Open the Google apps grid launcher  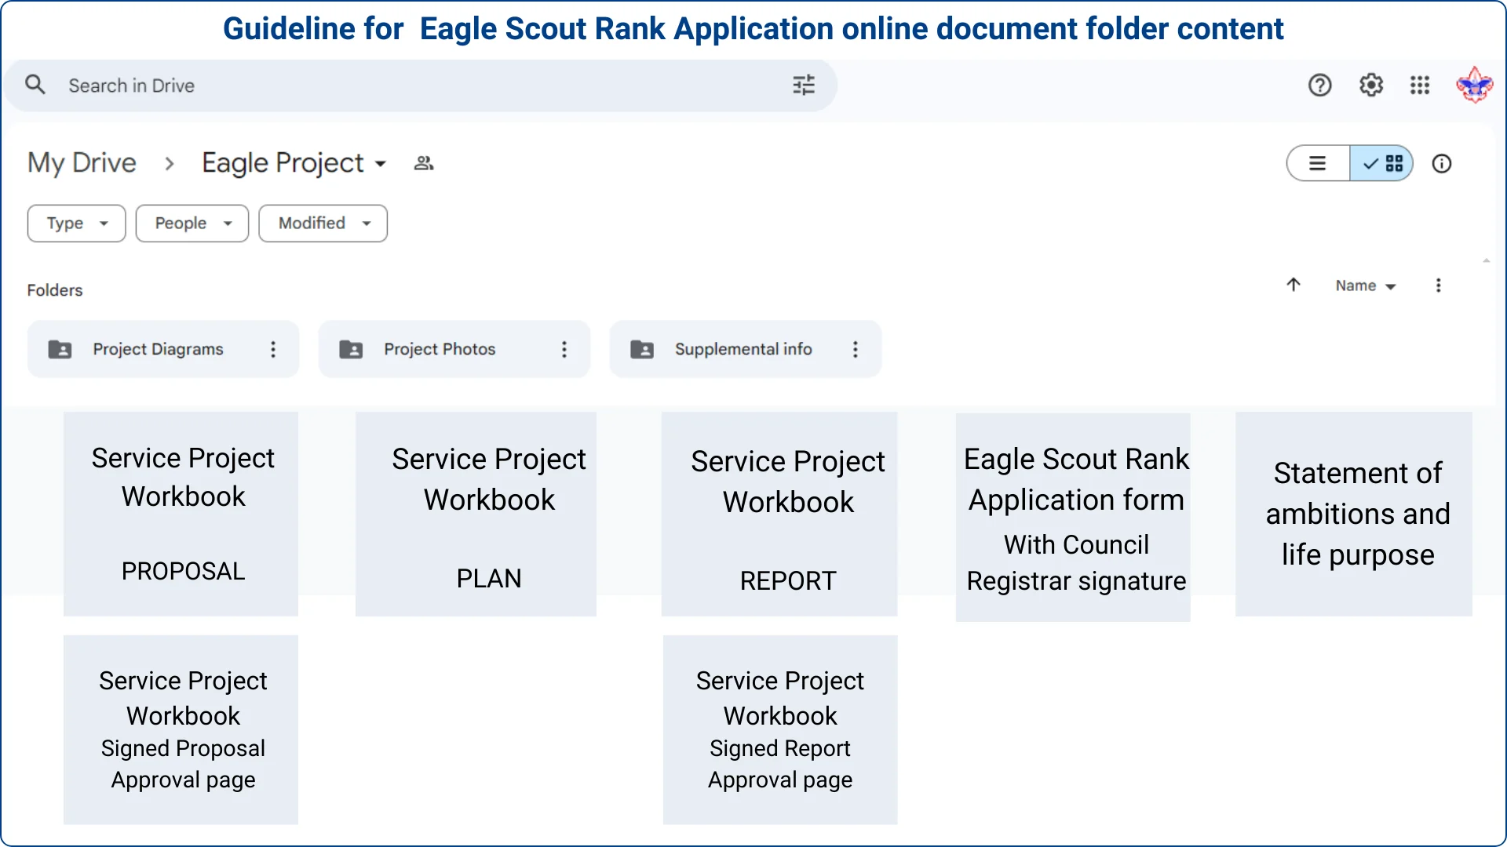tap(1420, 85)
